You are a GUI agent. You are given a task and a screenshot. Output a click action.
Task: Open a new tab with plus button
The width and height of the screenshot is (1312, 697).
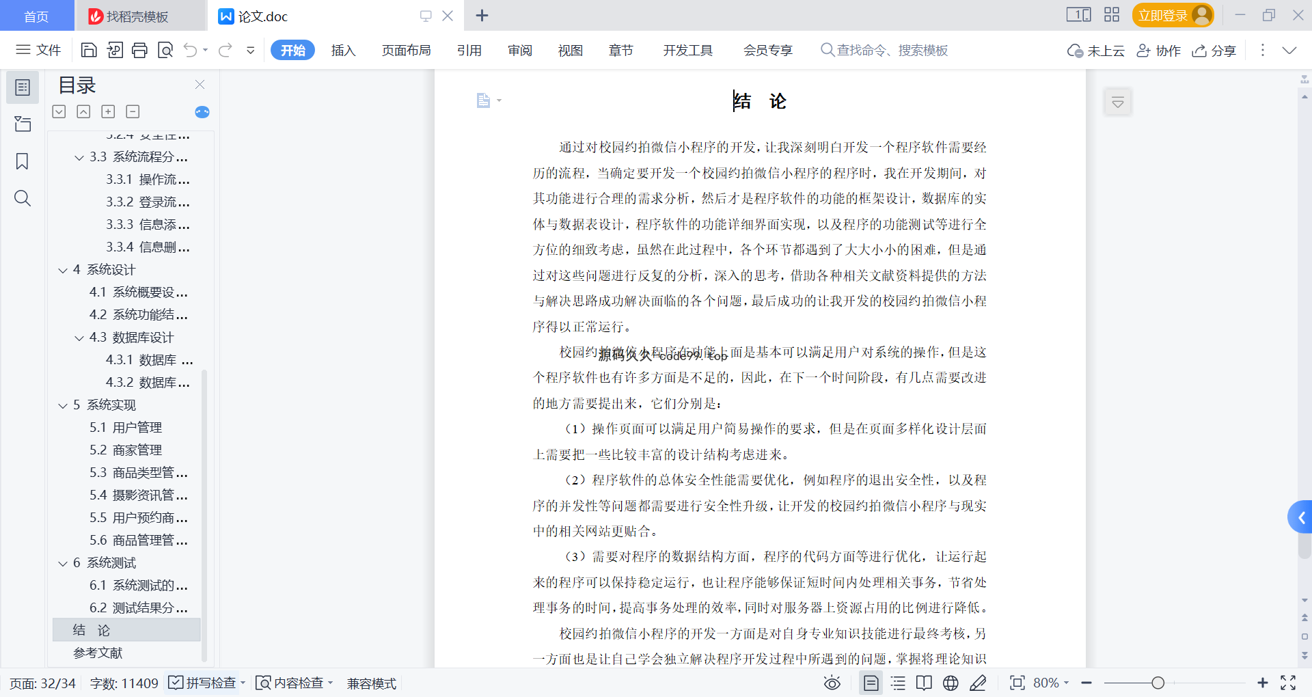tap(482, 15)
